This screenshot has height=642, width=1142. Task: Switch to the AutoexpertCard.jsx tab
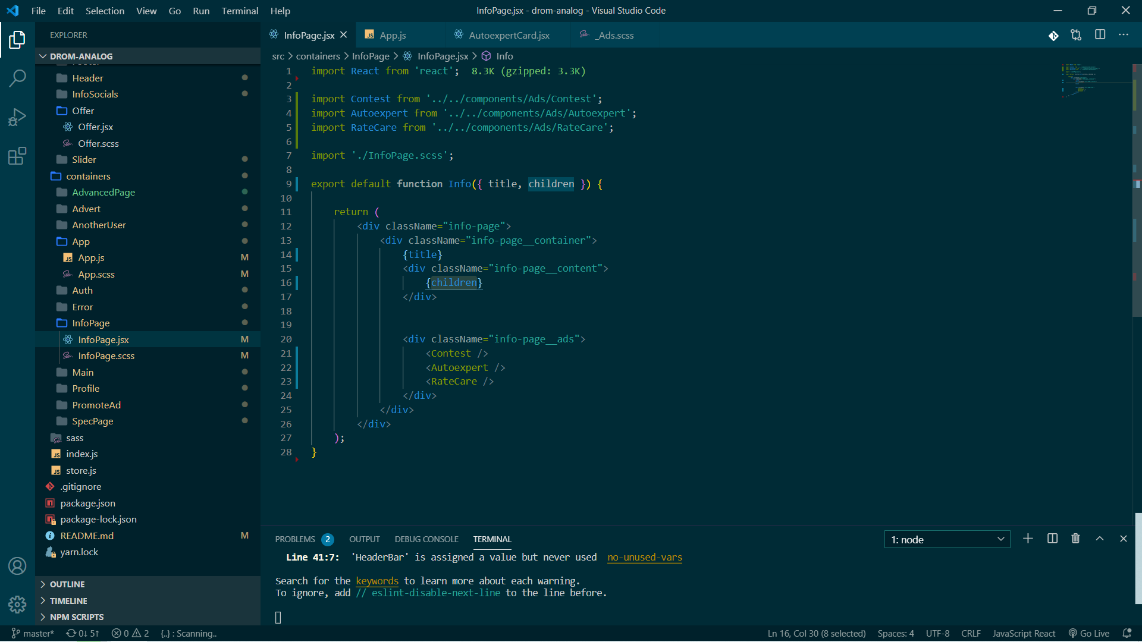click(509, 35)
